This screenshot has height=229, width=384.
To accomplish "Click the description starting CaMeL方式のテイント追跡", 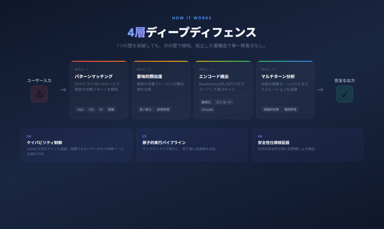I will tap(75, 151).
